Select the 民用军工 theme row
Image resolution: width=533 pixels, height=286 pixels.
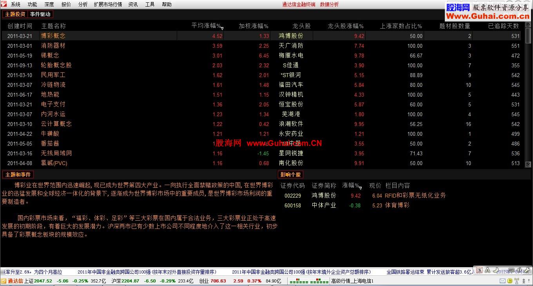[x=261, y=75]
